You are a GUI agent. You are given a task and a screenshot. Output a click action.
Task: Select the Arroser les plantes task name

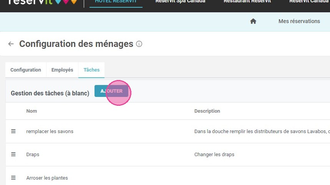pos(47,178)
